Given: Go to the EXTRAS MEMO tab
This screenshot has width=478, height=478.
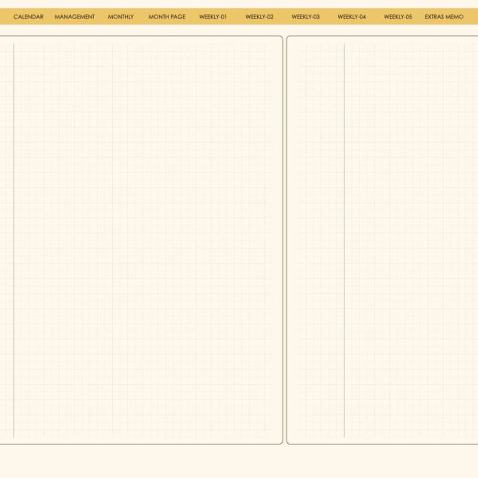Looking at the screenshot, I should (444, 17).
